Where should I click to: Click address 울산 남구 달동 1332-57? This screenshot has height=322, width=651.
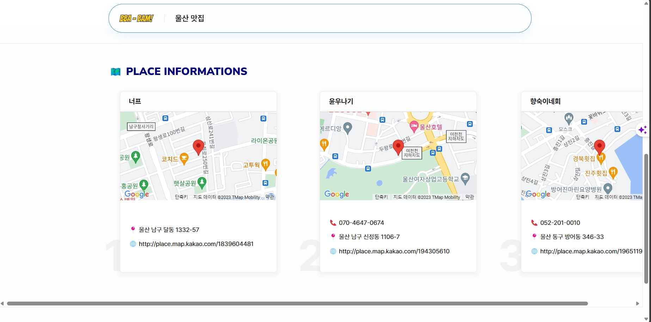pyautogui.click(x=169, y=230)
